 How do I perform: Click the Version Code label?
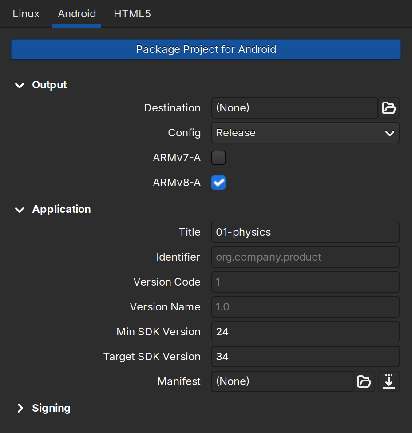pos(167,282)
